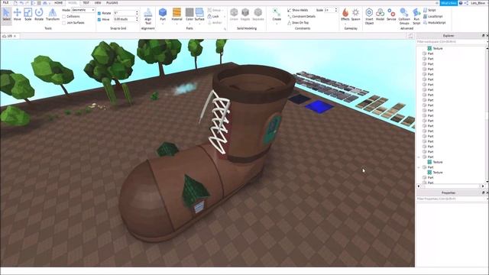The width and height of the screenshot is (489, 275).
Task: Toggle the Collisions checkbox
Action: click(x=64, y=17)
